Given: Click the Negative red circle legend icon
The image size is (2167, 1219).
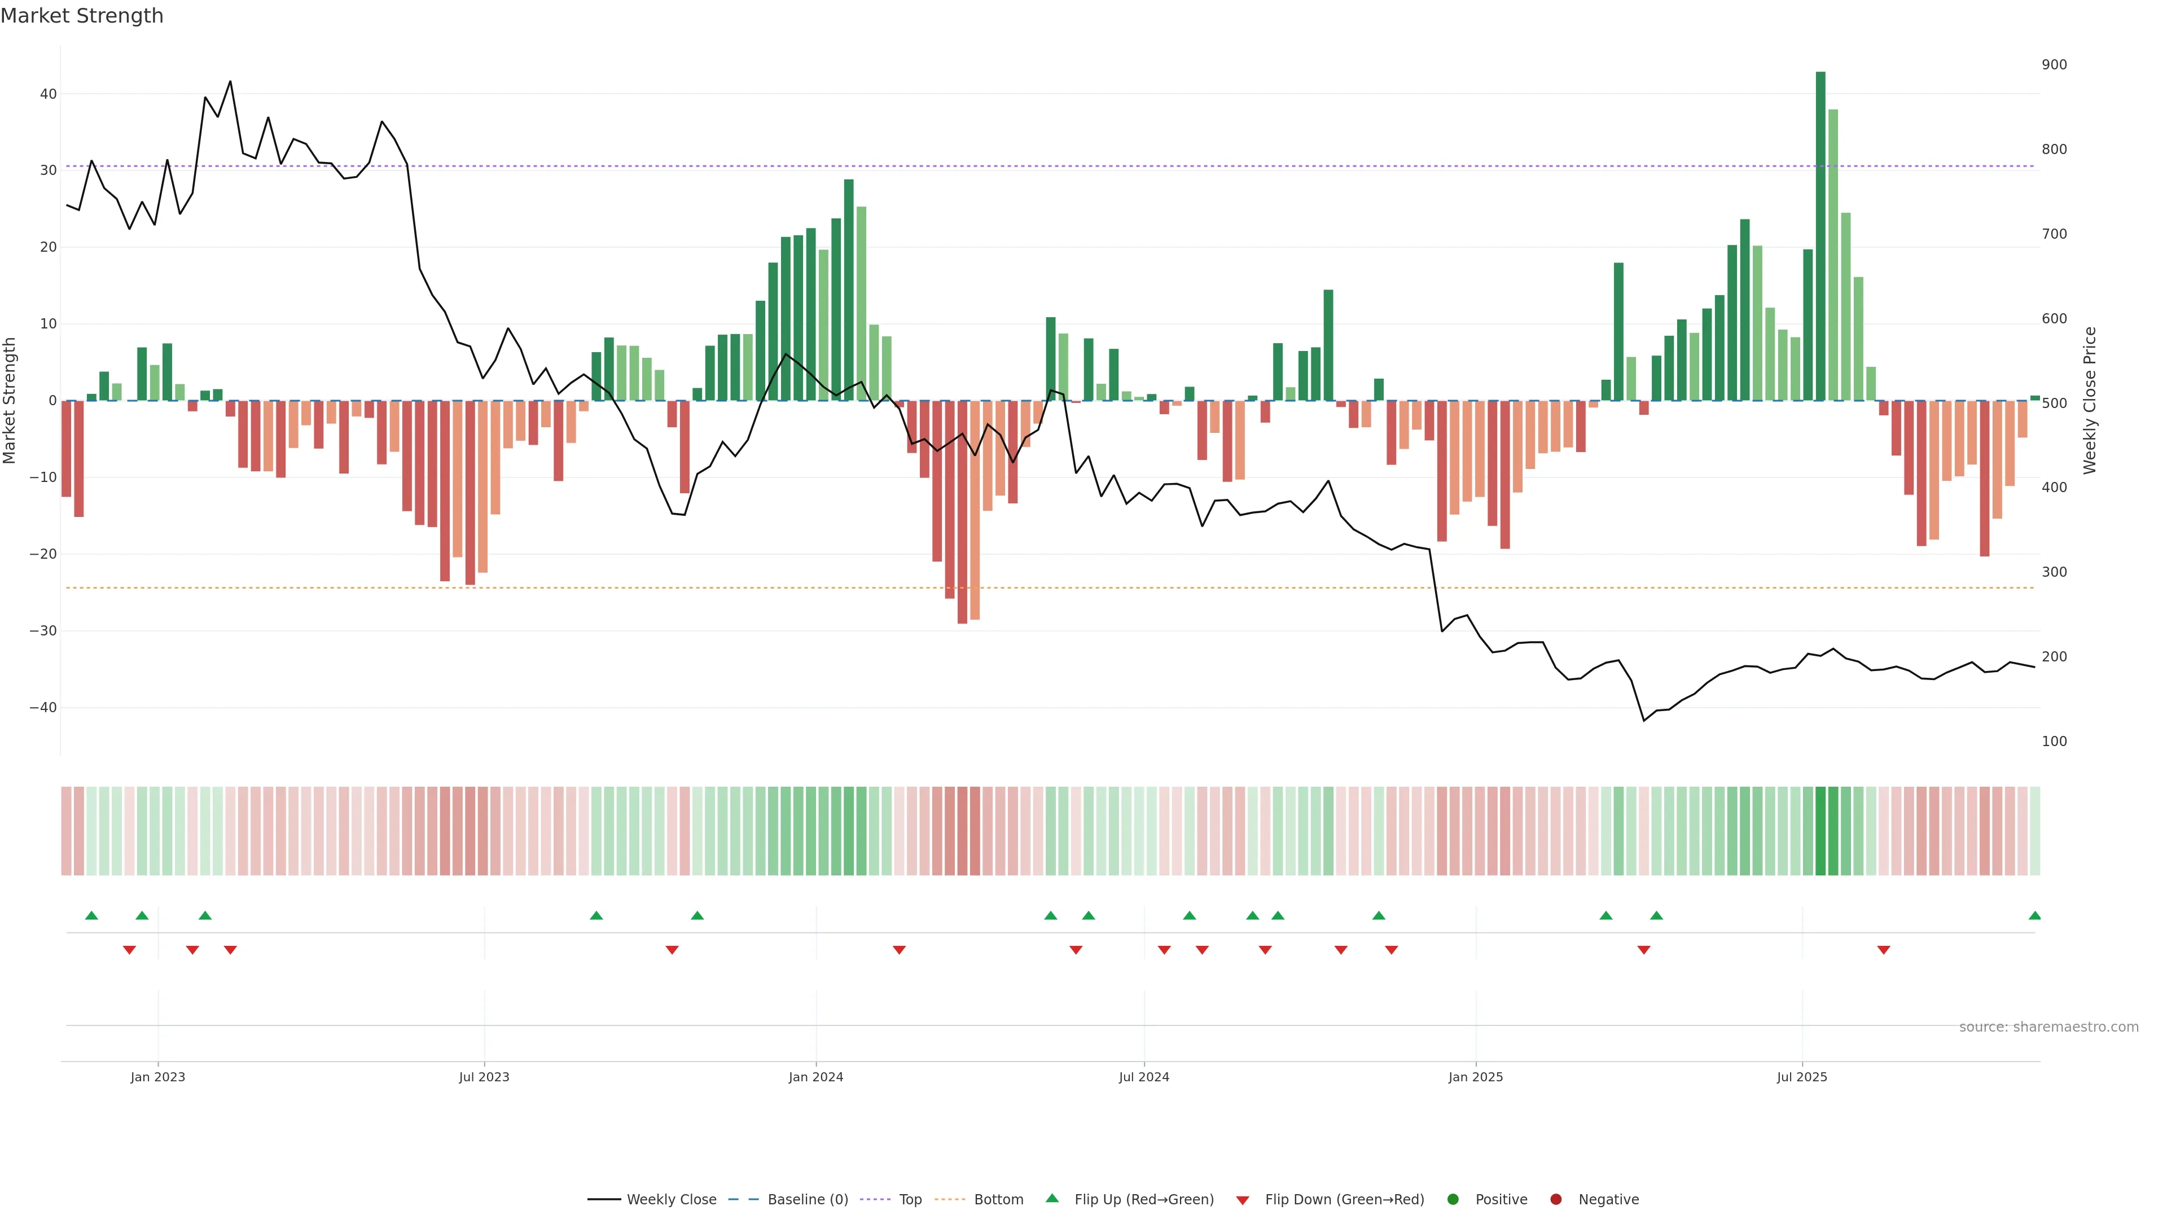Looking at the screenshot, I should pos(1555,1200).
